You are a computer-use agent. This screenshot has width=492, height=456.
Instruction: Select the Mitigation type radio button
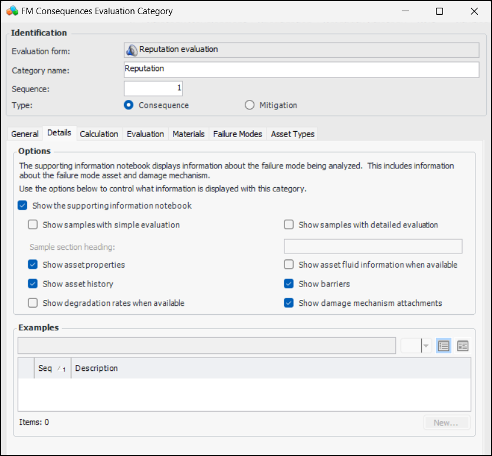pyautogui.click(x=250, y=105)
